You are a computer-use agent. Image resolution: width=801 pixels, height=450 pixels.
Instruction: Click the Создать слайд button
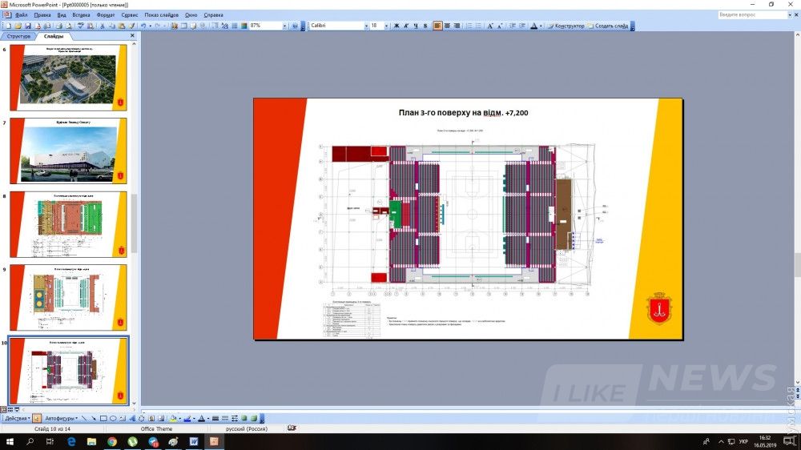click(x=610, y=26)
